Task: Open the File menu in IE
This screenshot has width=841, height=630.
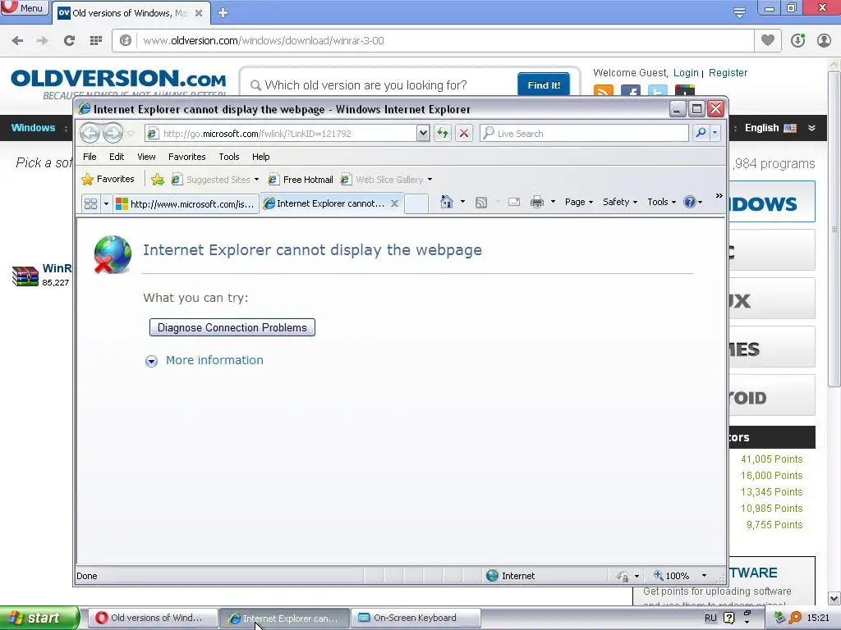Action: 90,157
